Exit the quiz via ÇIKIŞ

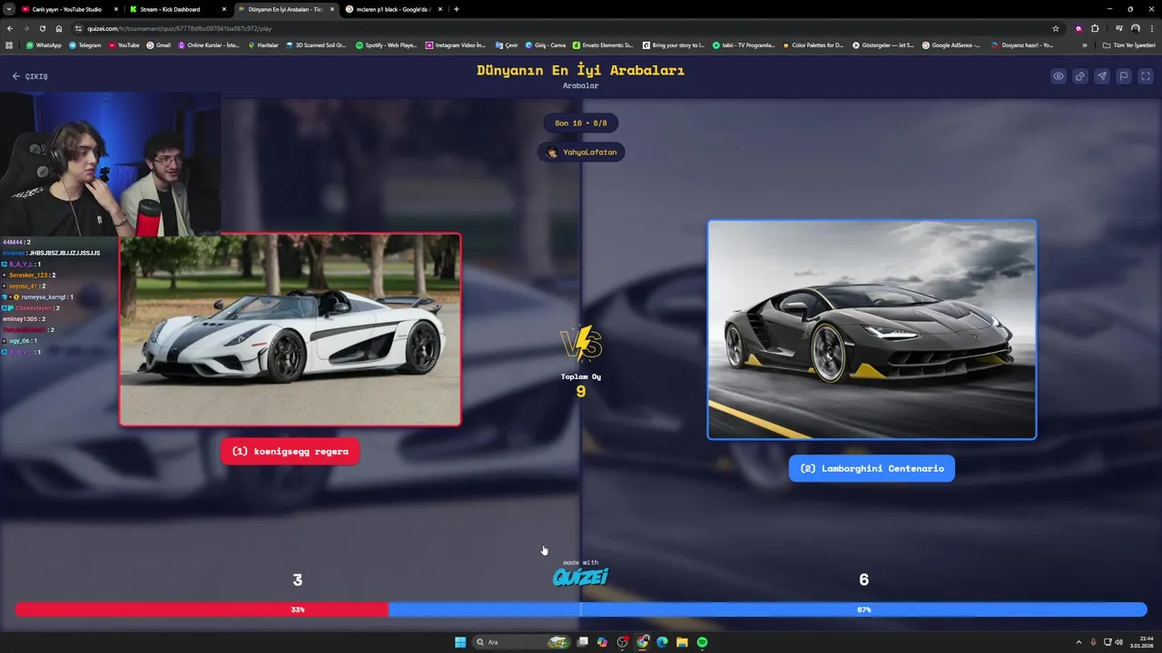(30, 76)
